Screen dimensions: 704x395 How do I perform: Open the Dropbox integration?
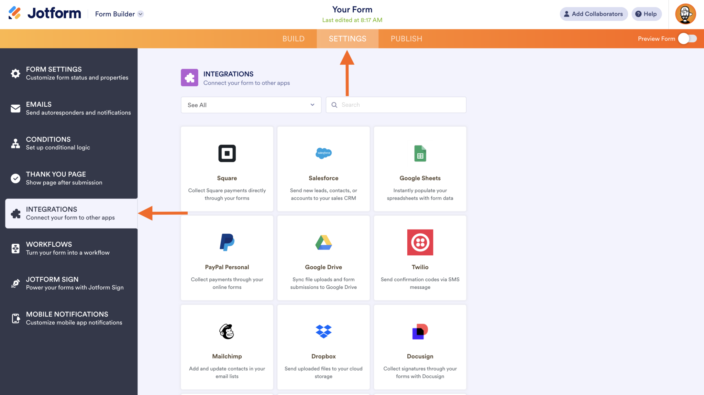pos(323,331)
